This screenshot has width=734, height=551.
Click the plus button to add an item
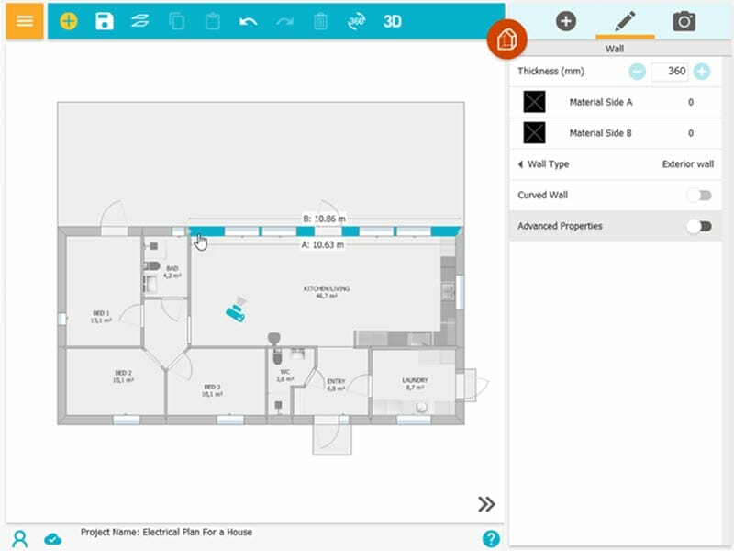click(565, 20)
